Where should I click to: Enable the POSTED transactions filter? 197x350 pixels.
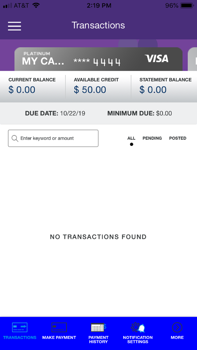point(178,138)
